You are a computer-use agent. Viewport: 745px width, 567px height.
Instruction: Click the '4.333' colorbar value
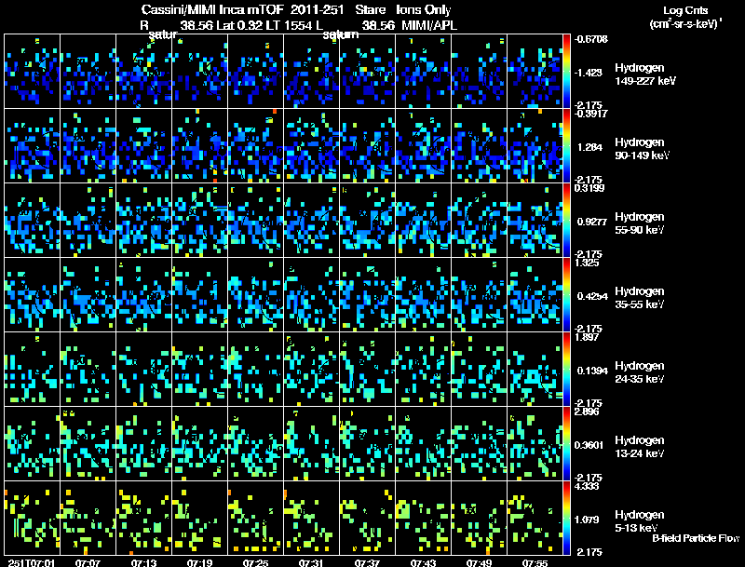tap(587, 486)
